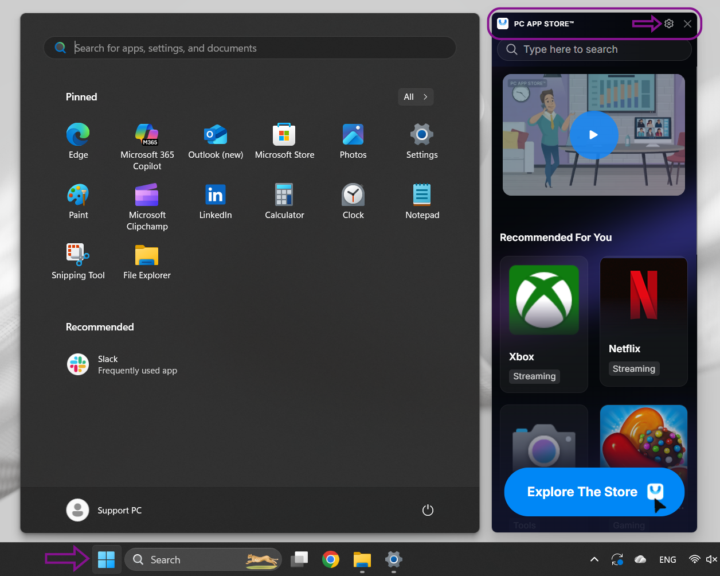This screenshot has height=576, width=720.
Task: Click the sync tray icon
Action: point(617,559)
